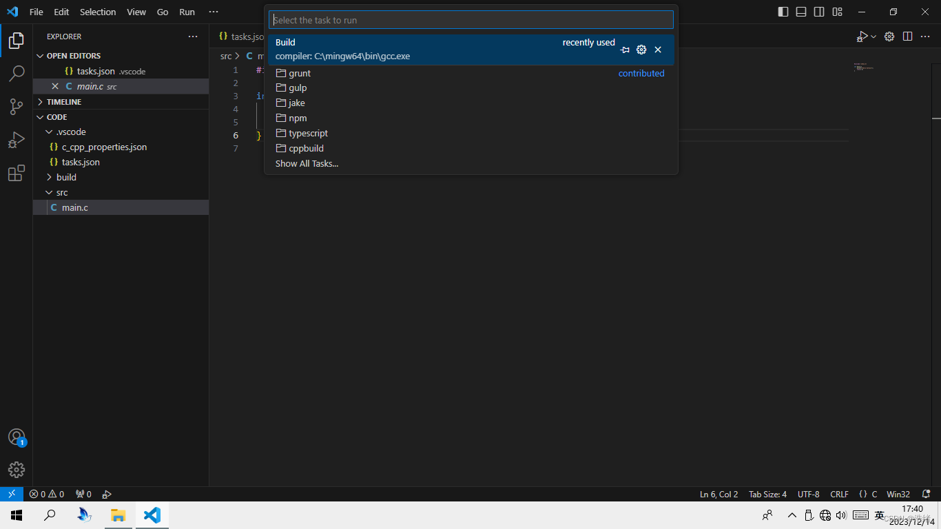
Task: Open the Search view in activity bar
Action: pos(17,73)
